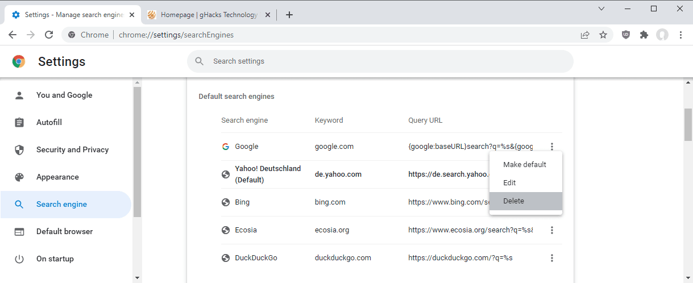Switch to the gHacks Technology homepage tab
Screen dimensions: 693x283
coord(208,15)
